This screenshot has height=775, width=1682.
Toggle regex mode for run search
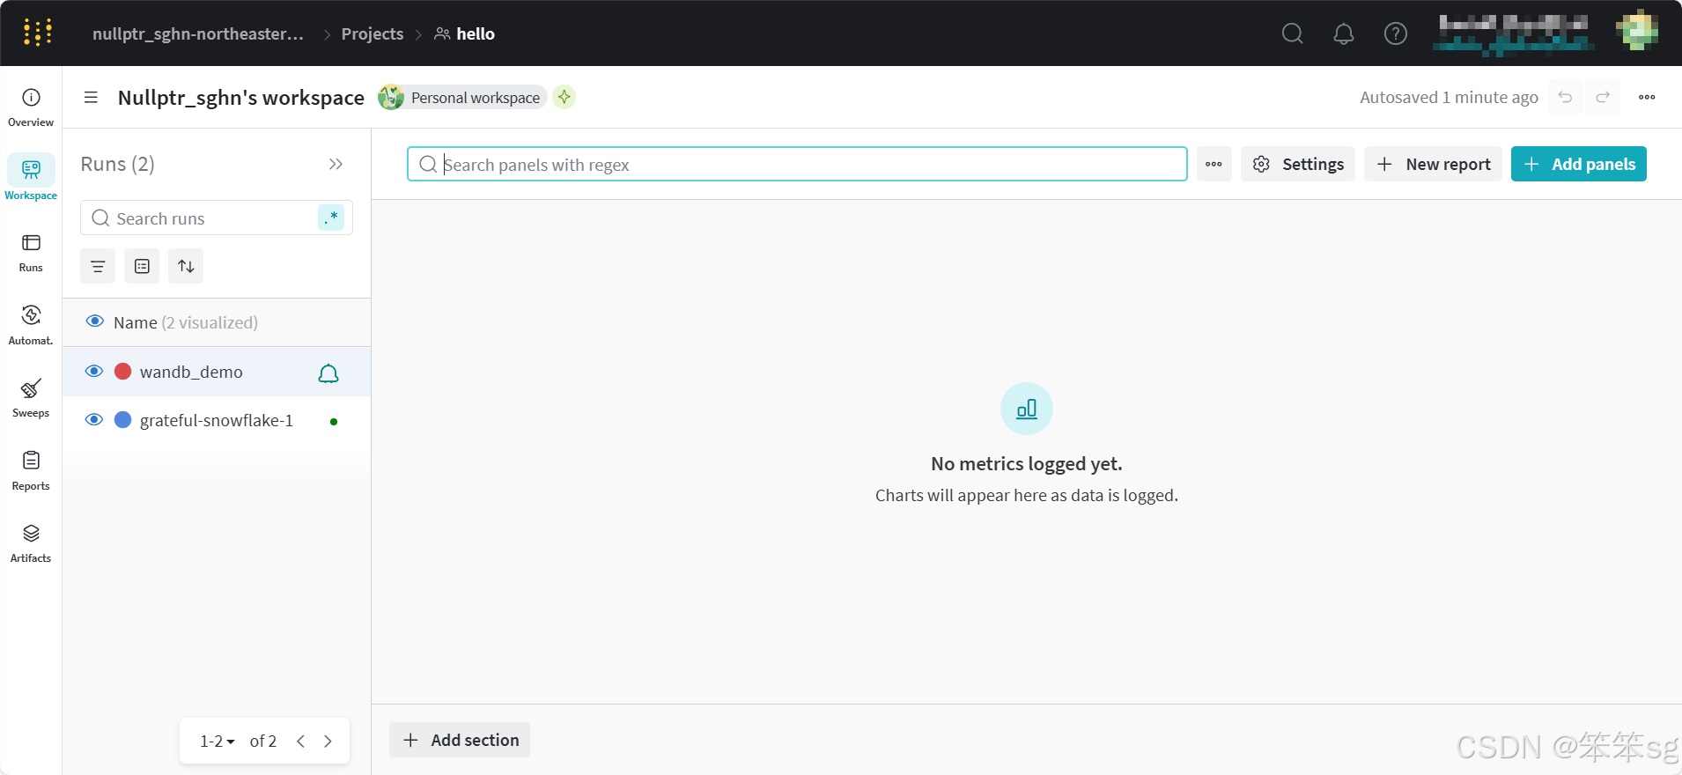pos(331,218)
